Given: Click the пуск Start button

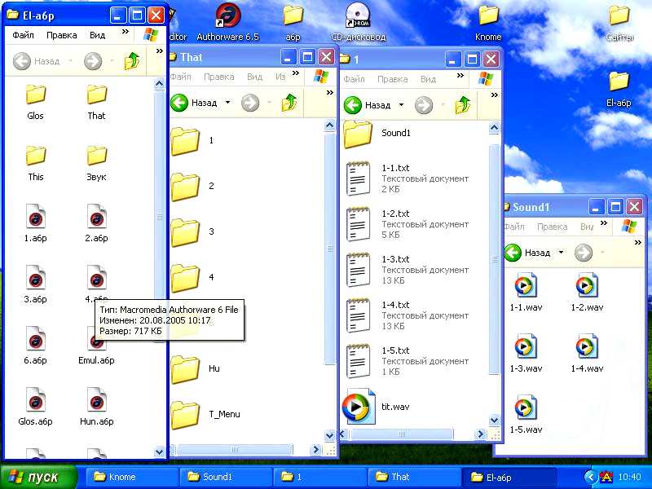Looking at the screenshot, I should [38, 477].
